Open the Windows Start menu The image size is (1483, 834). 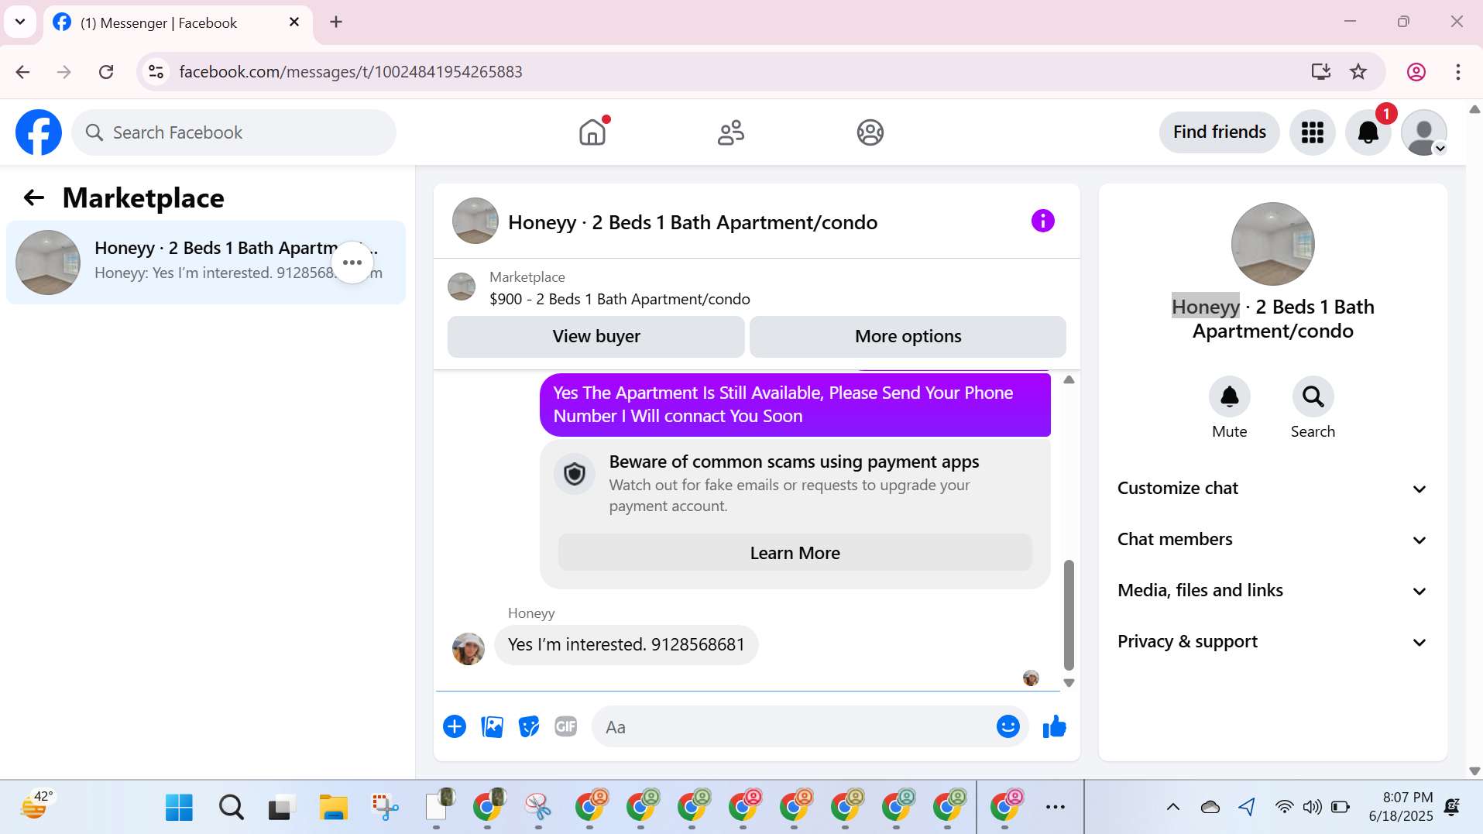179,808
